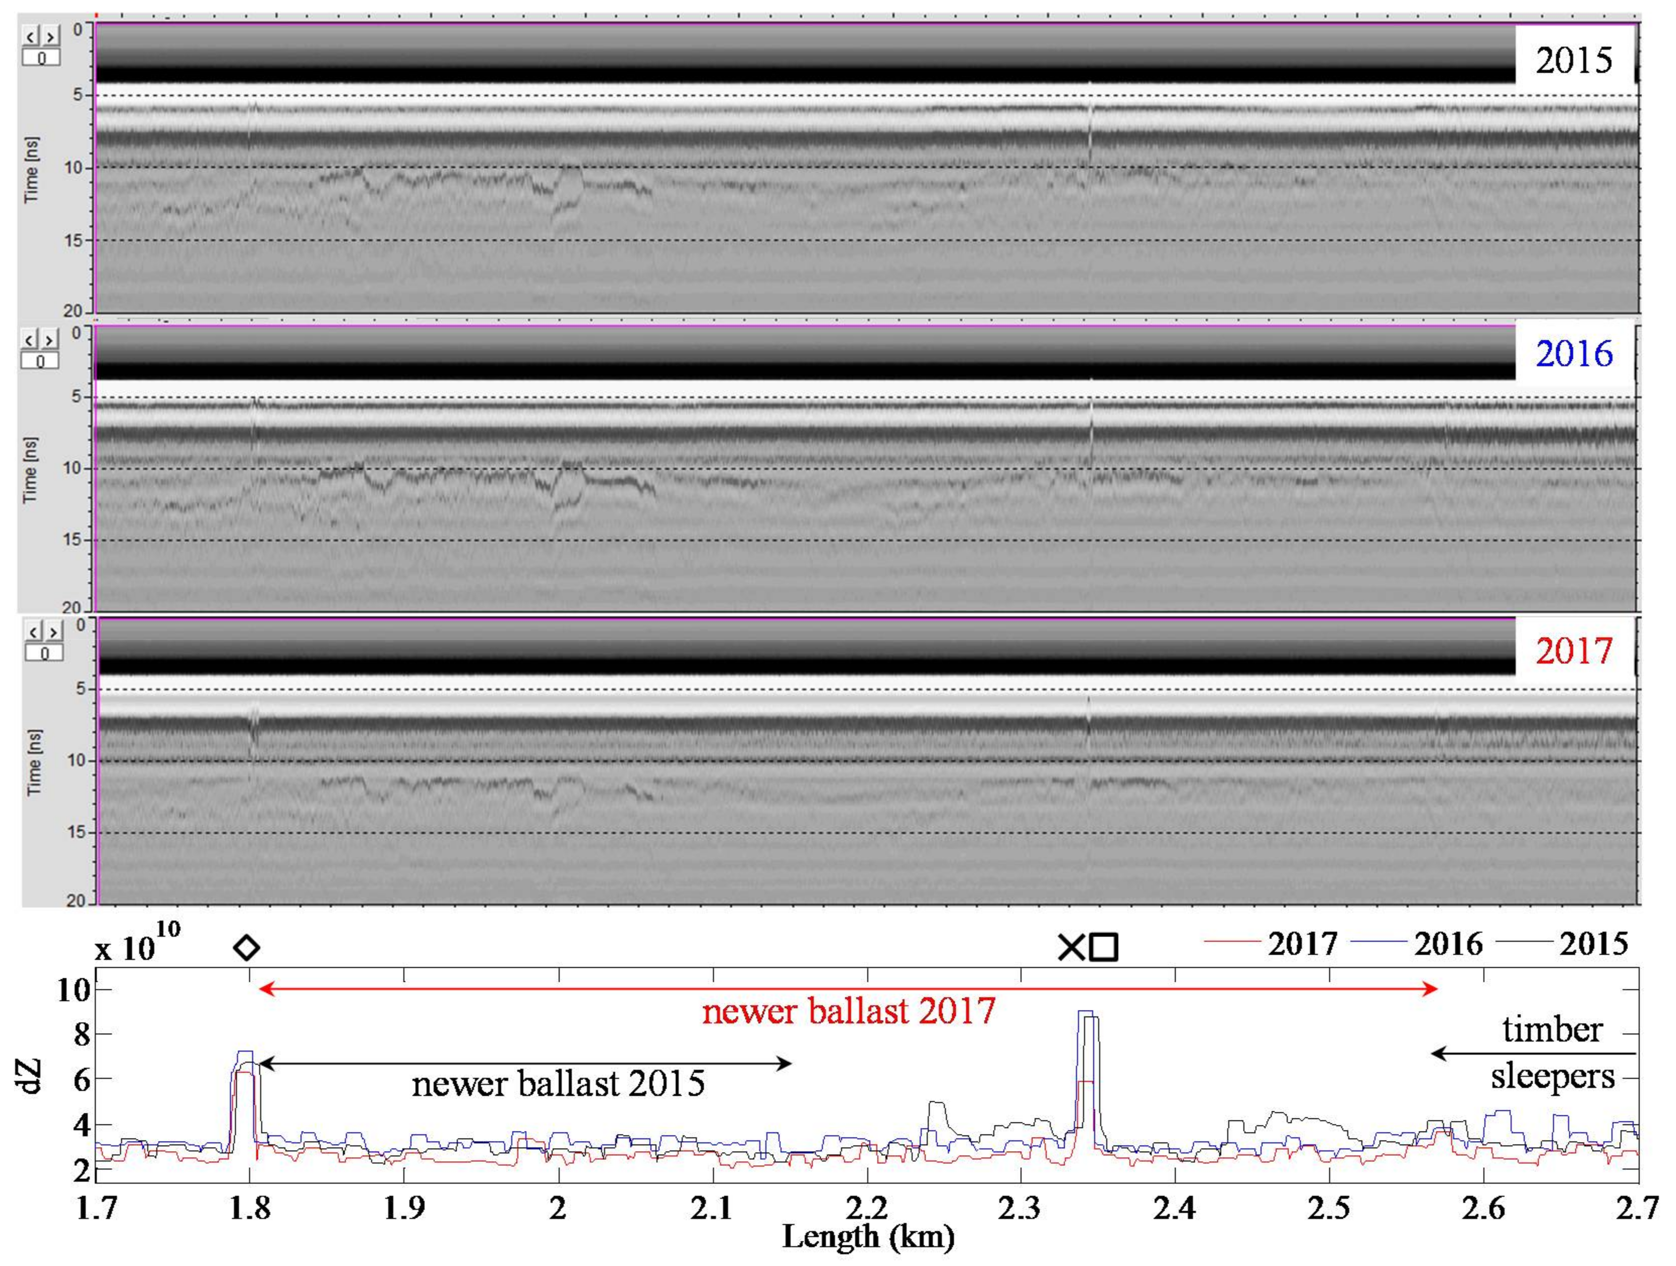The width and height of the screenshot is (1676, 1266).
Task: Click the timber sleepers label
Action: [x=1552, y=1053]
